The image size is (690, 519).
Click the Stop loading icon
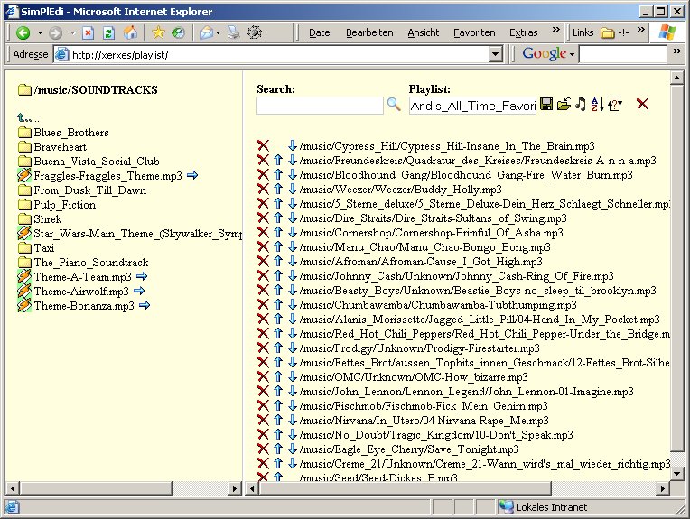pyautogui.click(x=88, y=32)
